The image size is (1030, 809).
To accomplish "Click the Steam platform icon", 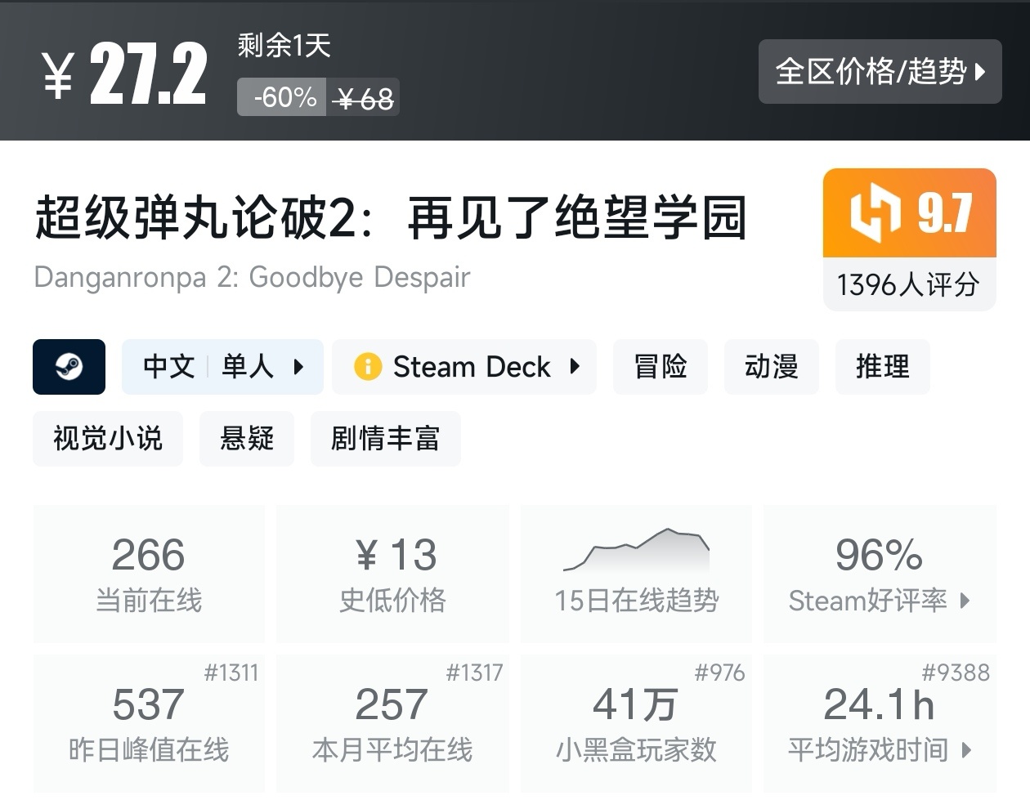I will pos(69,367).
